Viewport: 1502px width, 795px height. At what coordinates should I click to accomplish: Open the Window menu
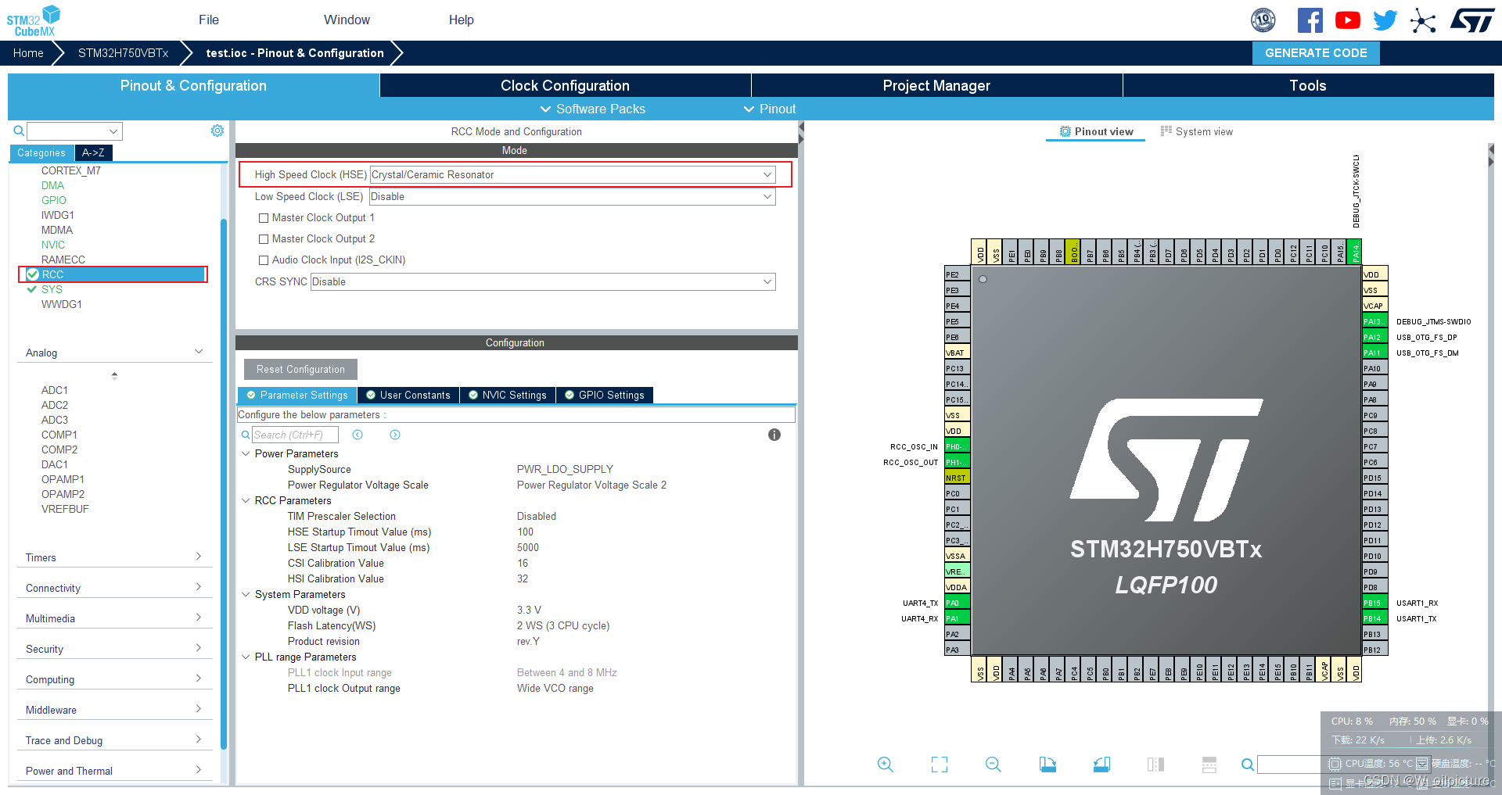click(x=347, y=20)
